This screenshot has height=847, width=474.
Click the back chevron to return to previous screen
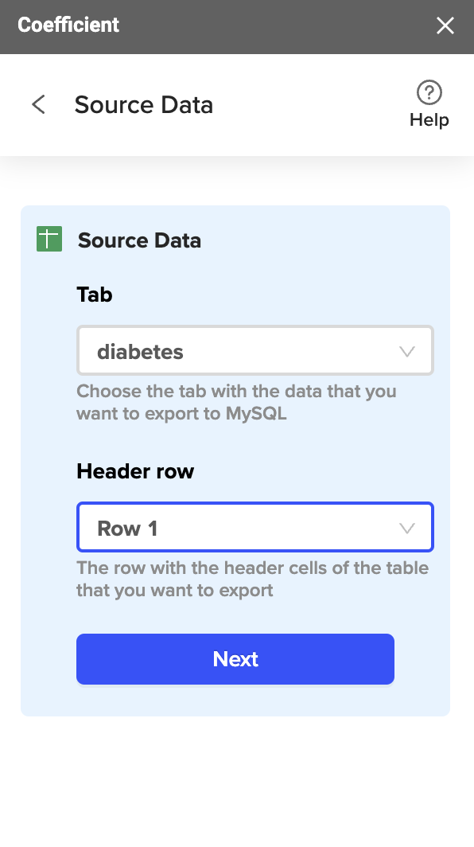tap(38, 104)
